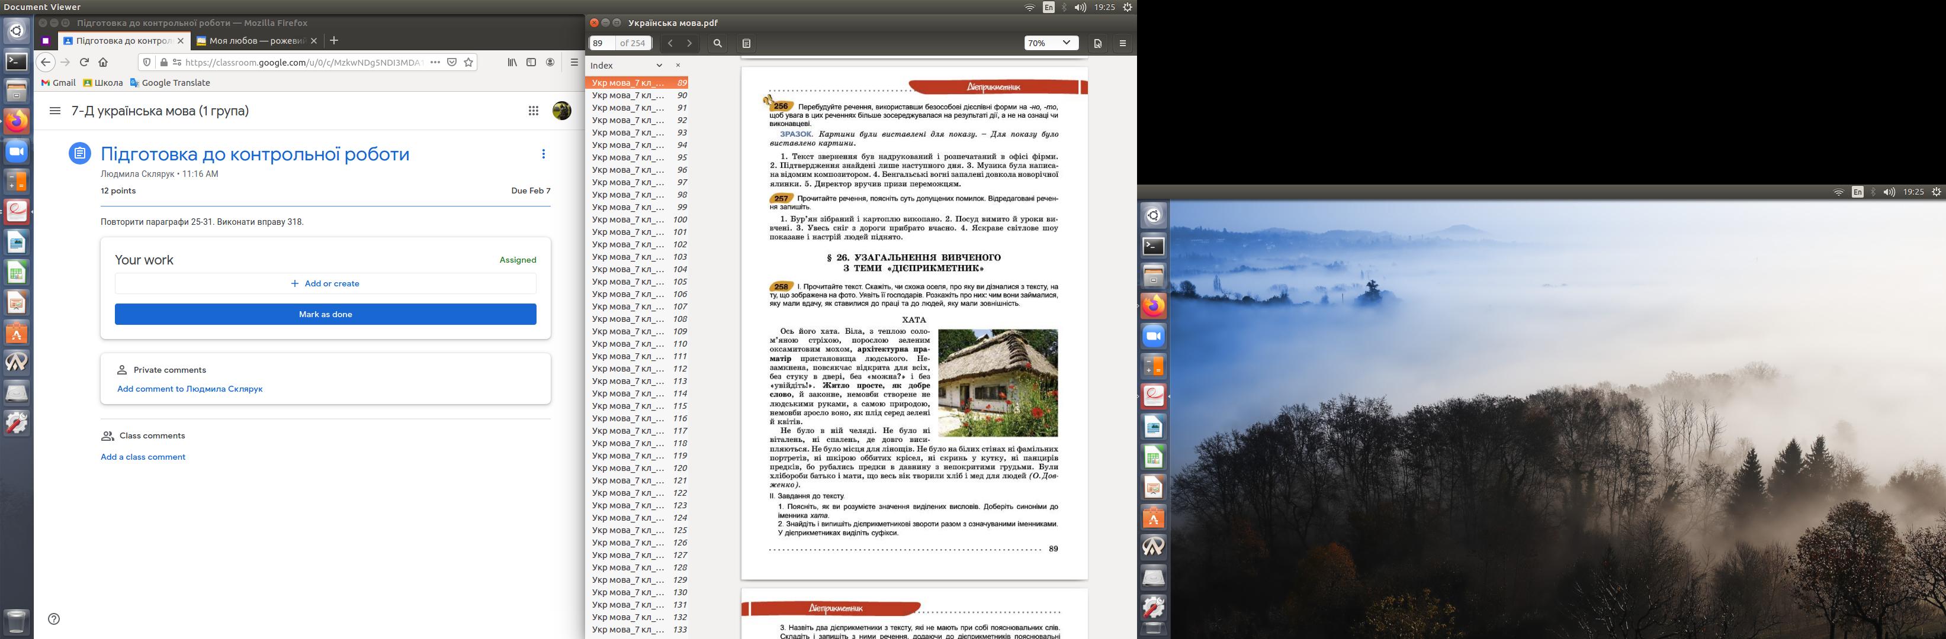Go to next page in document viewer
Viewport: 1946px width, 639px height.
coord(689,43)
